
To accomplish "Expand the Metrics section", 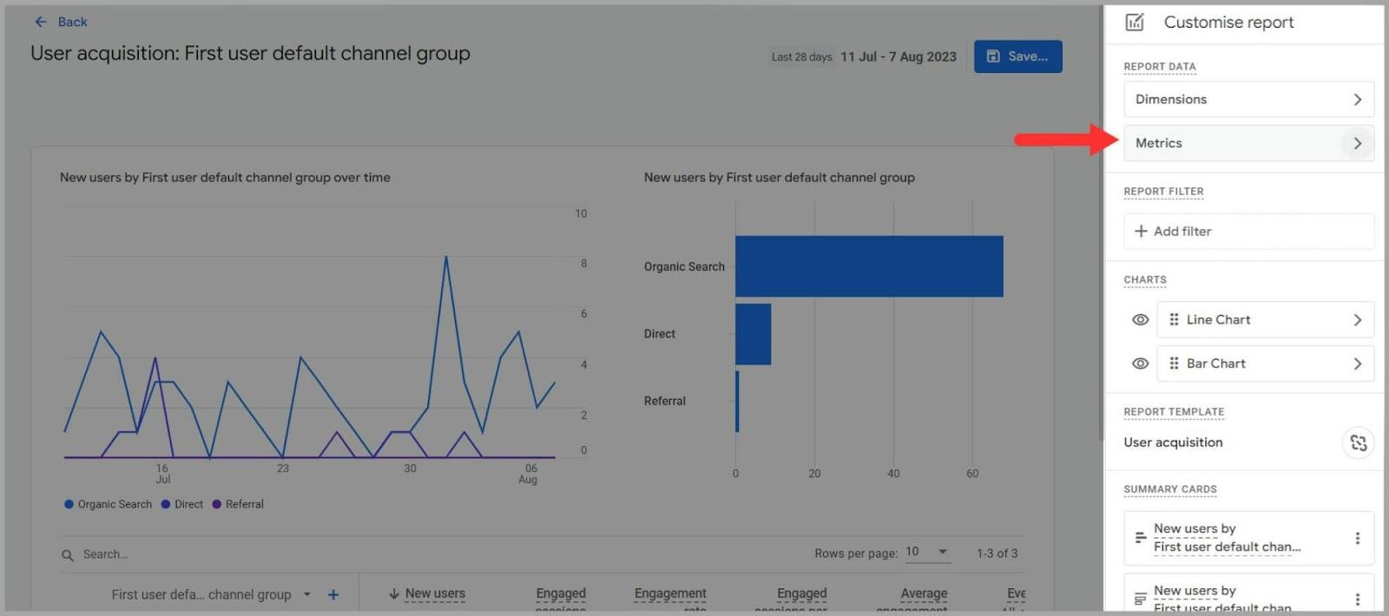I will (x=1247, y=143).
